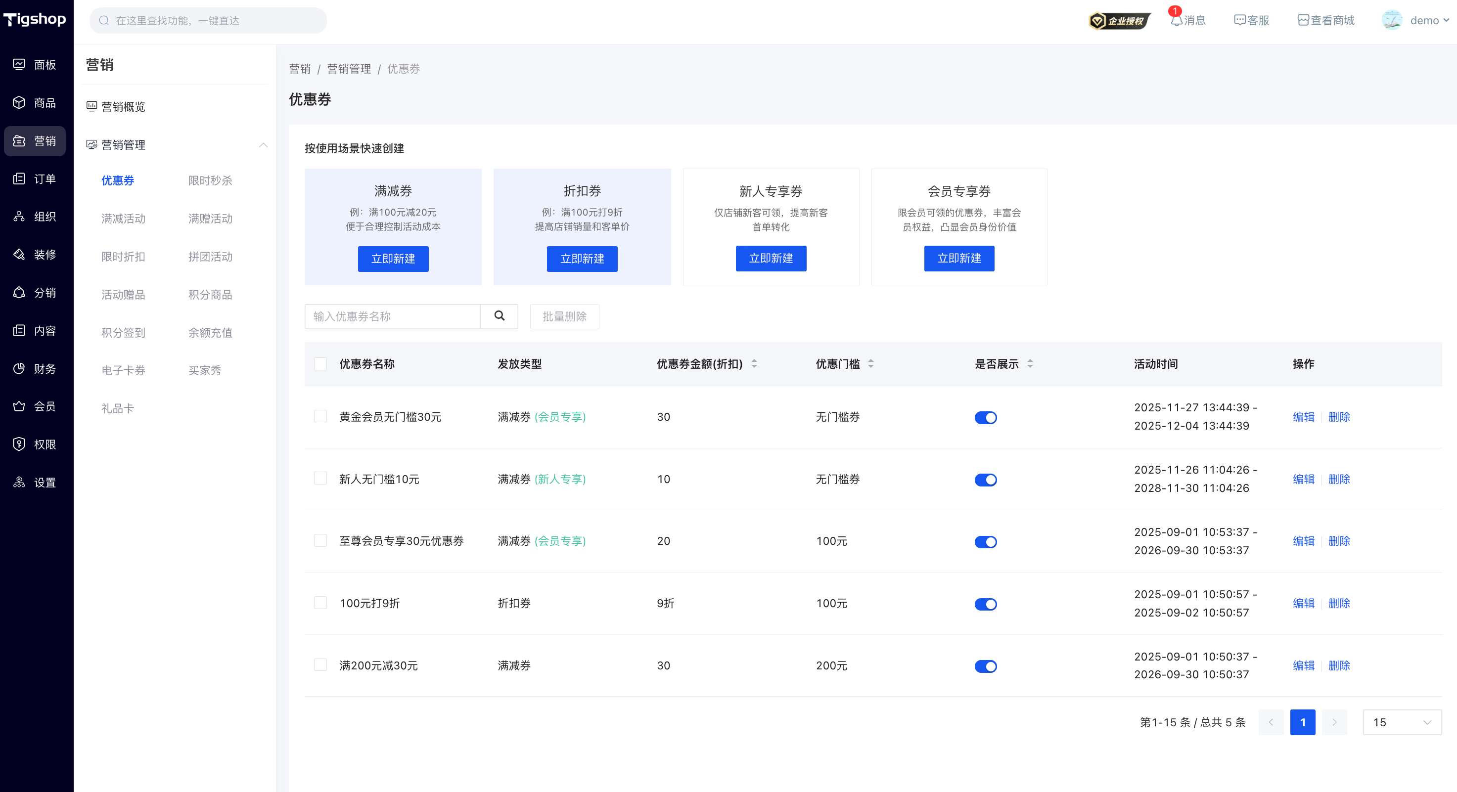Screen dimensions: 1457x792
Task: Select the 限时秒杀 menu item
Action: [x=210, y=180]
